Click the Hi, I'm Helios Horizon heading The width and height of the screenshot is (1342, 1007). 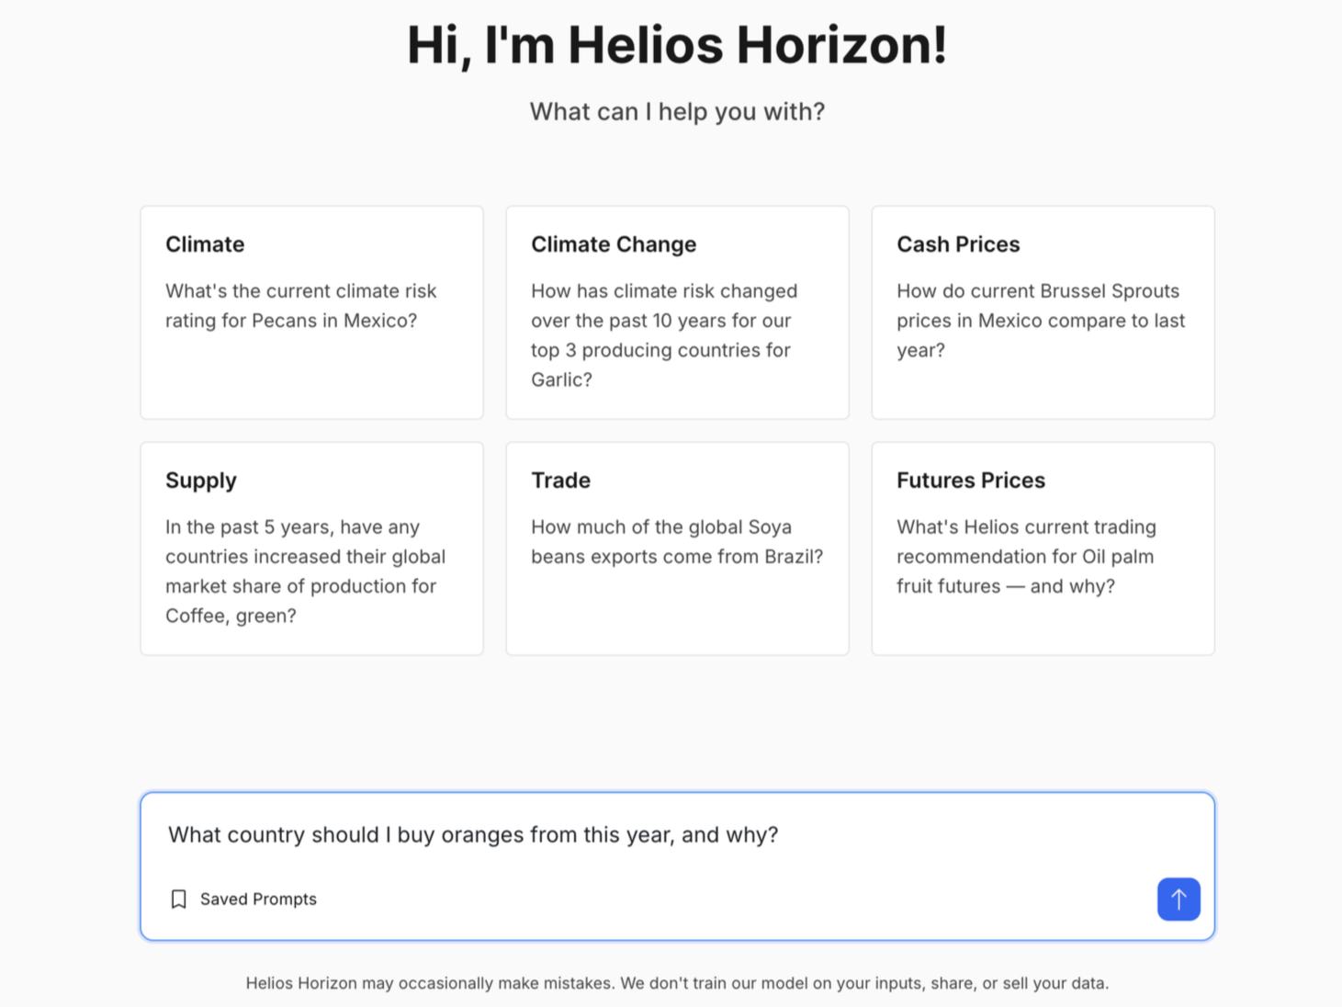click(x=677, y=45)
